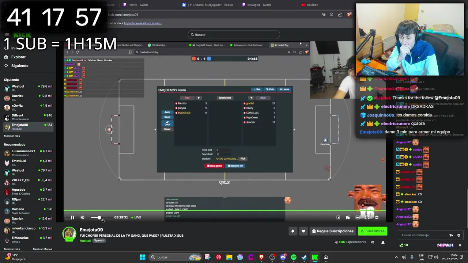Select Emejota09 in followed channels
468x263 pixels.
(28, 126)
